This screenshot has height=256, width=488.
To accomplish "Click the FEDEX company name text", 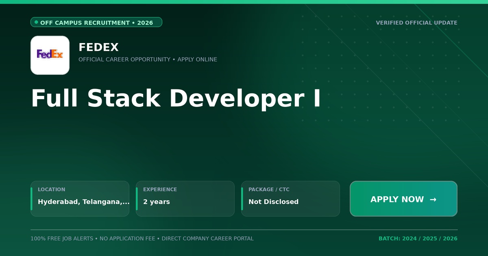I will (98, 48).
